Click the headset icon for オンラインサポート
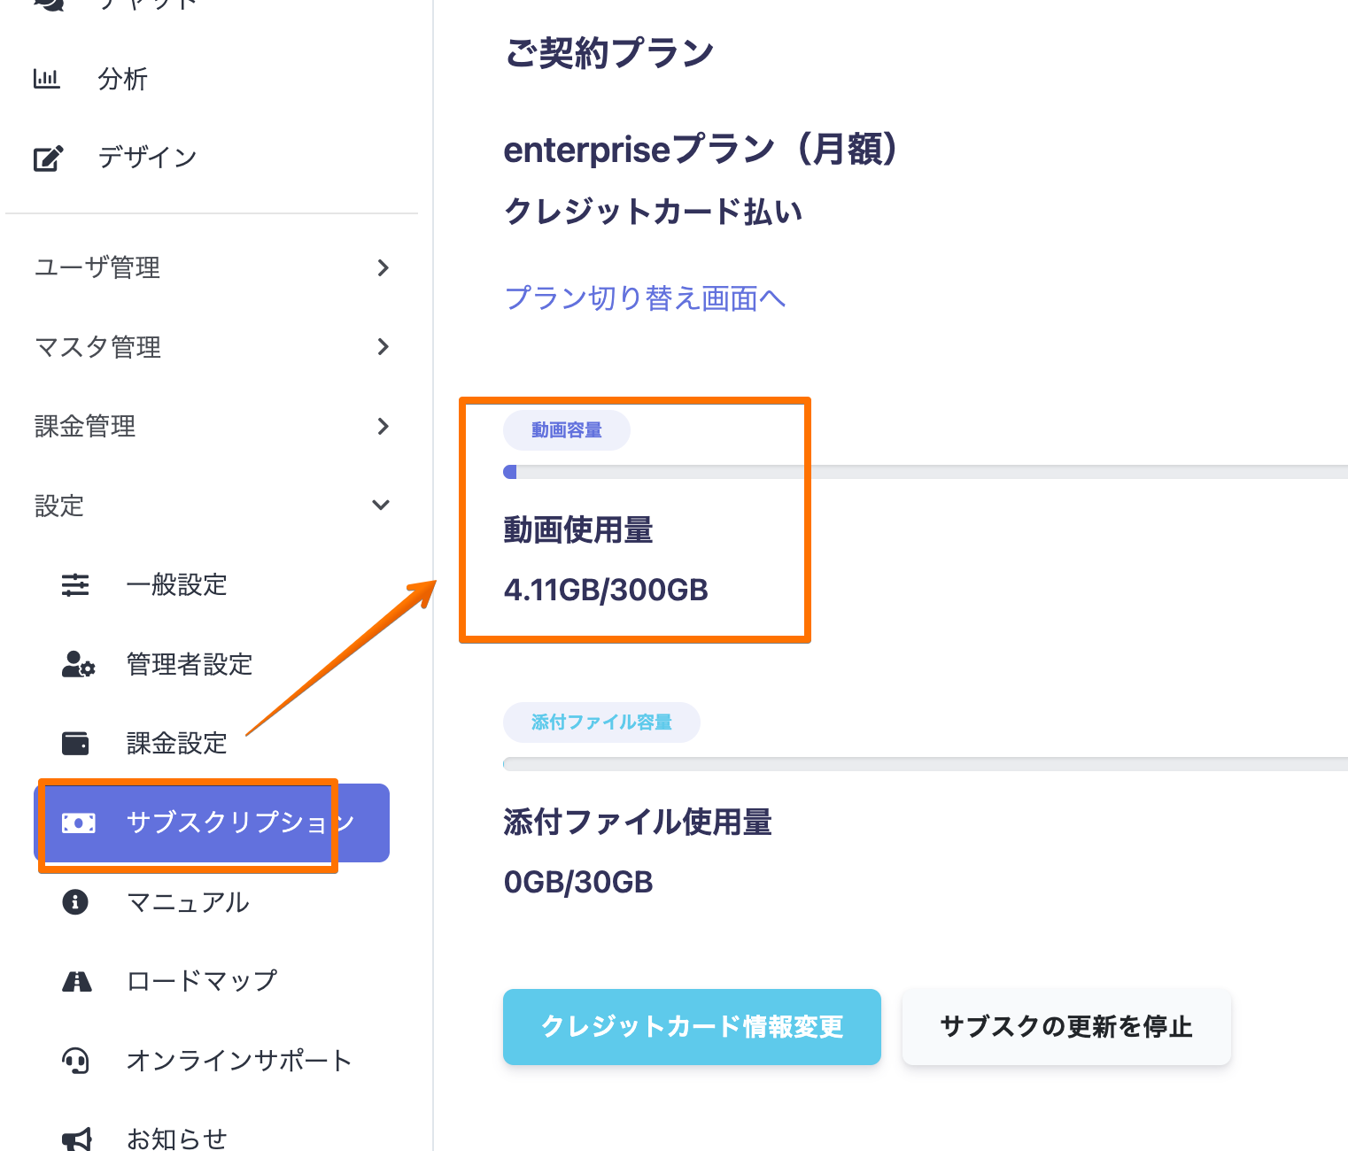Screen dimensions: 1348x1151 coord(76,1060)
